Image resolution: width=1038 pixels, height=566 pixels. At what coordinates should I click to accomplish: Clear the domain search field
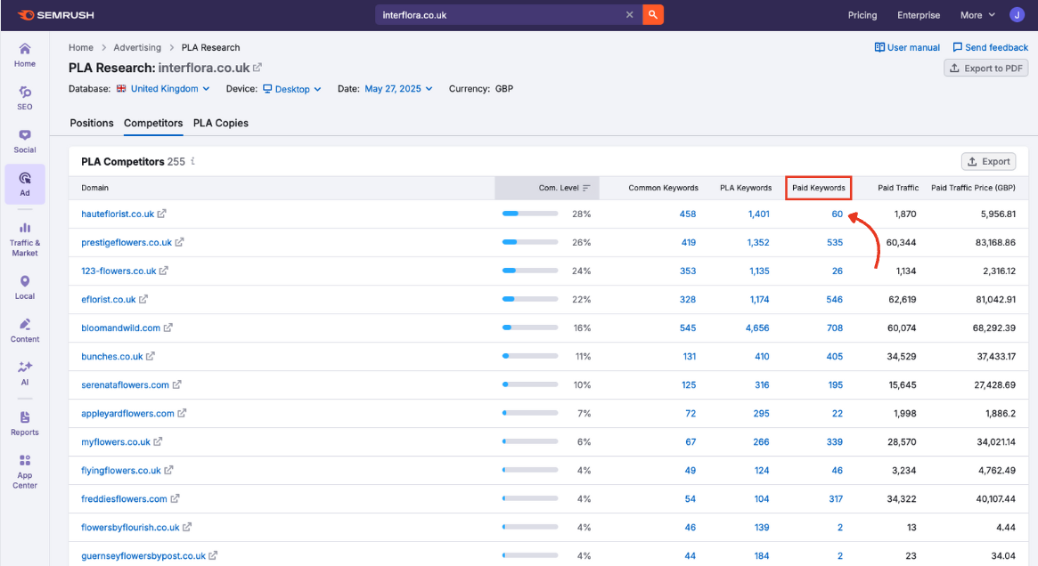629,15
